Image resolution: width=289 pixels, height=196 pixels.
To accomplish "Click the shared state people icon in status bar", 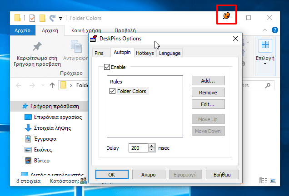I will pos(84,181).
